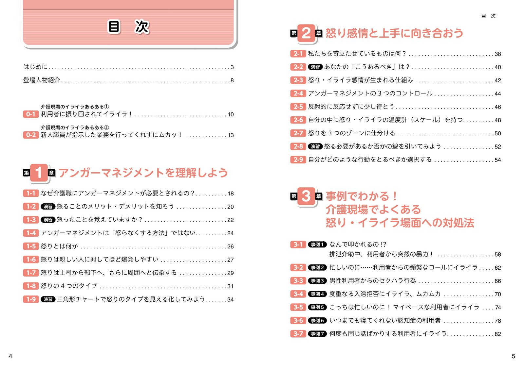Click page number 38 for entry 2-1
This screenshot has width=524, height=371.
[x=498, y=54]
